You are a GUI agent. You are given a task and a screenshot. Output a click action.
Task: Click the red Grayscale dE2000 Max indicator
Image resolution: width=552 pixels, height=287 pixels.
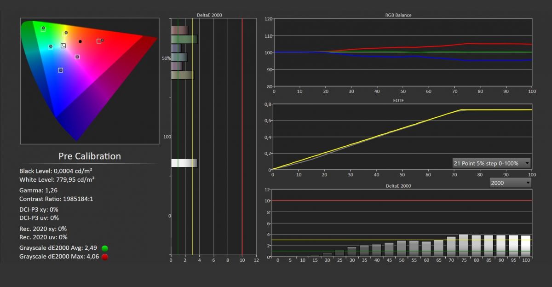click(x=104, y=257)
